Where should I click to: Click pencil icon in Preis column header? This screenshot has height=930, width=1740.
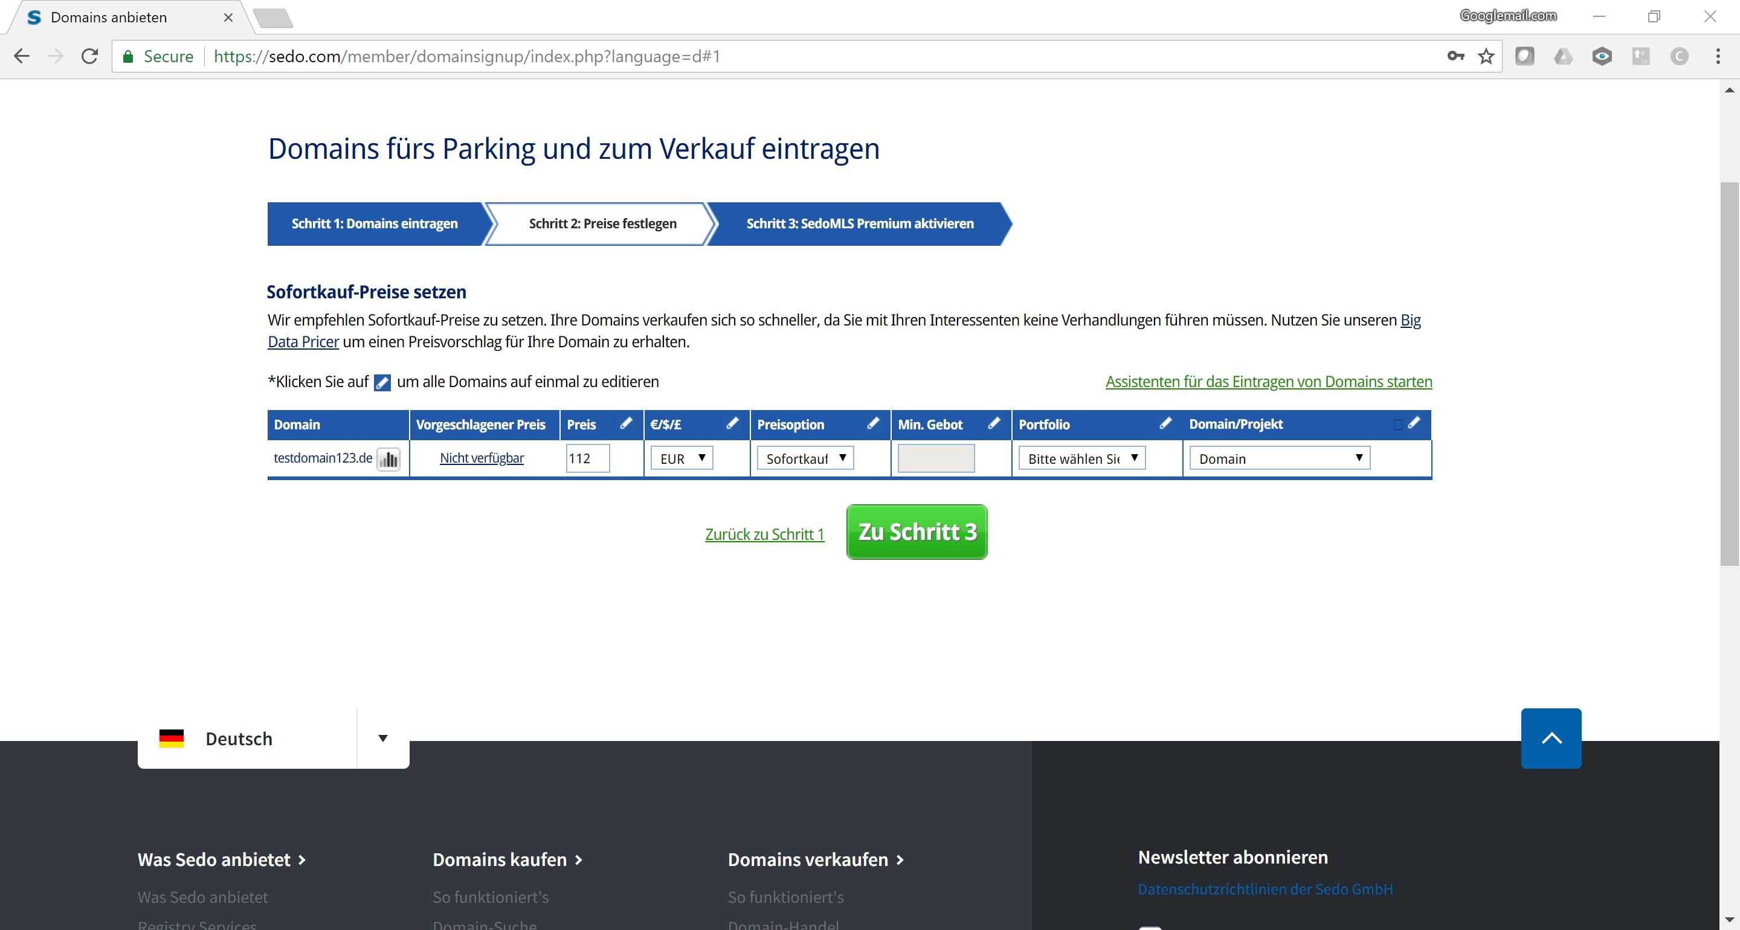pyautogui.click(x=626, y=423)
